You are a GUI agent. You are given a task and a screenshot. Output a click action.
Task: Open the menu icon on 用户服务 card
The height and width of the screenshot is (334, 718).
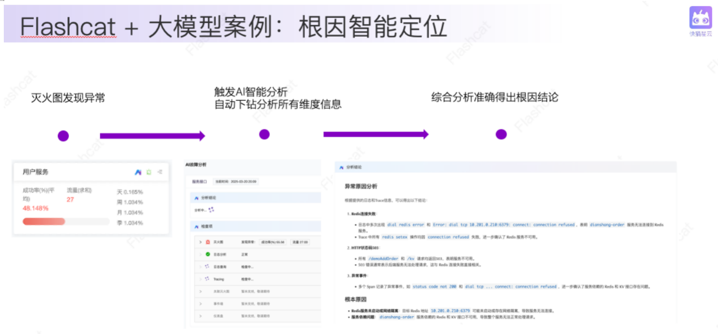[160, 172]
